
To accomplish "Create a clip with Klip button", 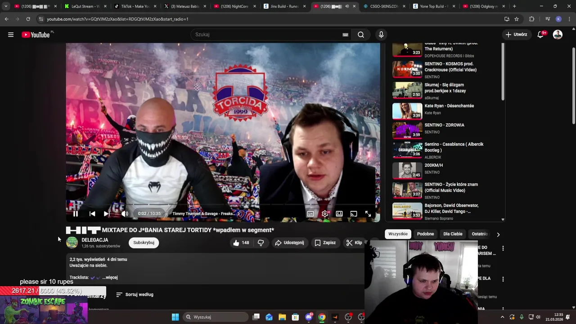I will 354,243.
